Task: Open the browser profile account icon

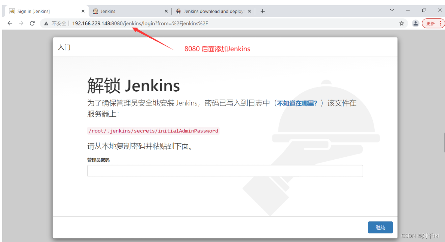Action: [x=415, y=23]
